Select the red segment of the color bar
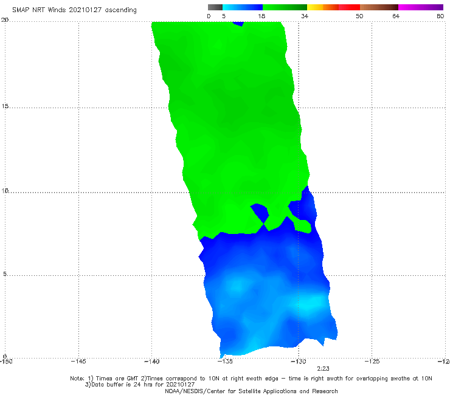This screenshot has height=395, width=450. pos(349,7)
